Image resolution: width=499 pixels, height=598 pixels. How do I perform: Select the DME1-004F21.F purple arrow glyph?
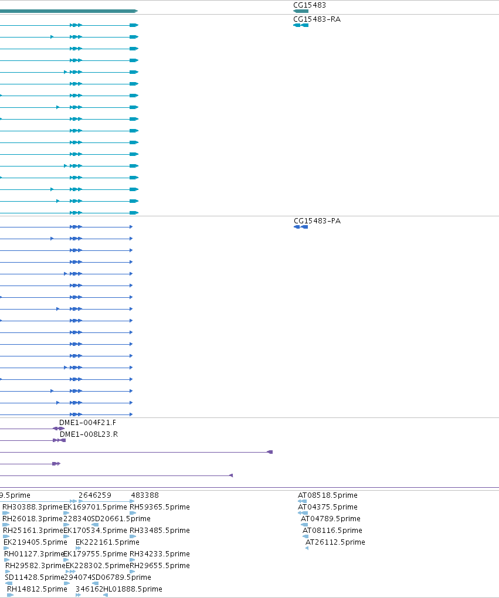pyautogui.click(x=59, y=429)
